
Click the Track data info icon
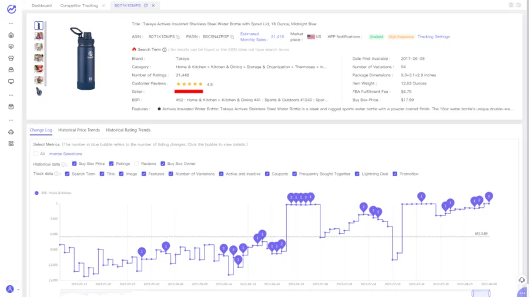[x=56, y=174]
